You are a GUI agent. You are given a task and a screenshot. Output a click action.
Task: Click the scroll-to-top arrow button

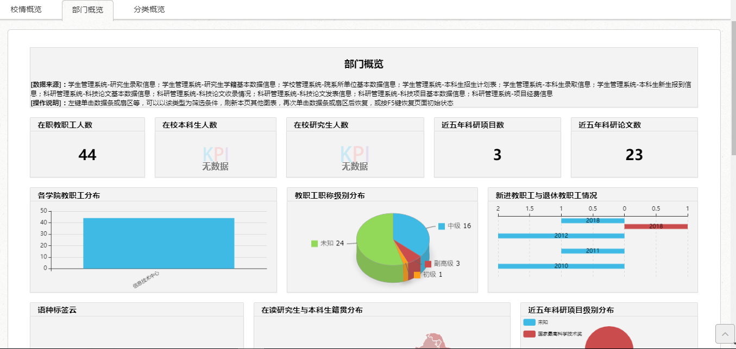(725, 333)
